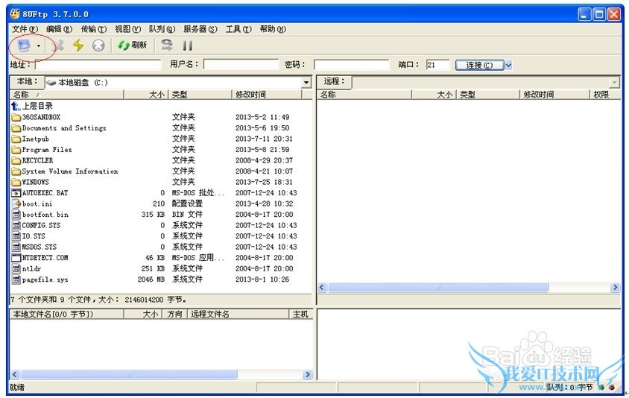Select the 360SANDBOX folder icon
629x398 pixels.
click(16, 117)
